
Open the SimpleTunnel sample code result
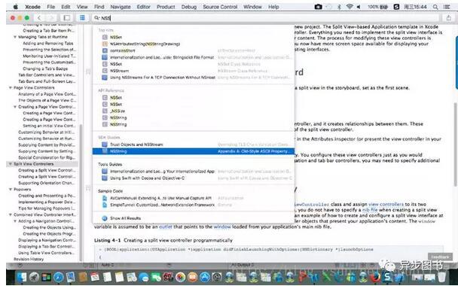[193, 205]
